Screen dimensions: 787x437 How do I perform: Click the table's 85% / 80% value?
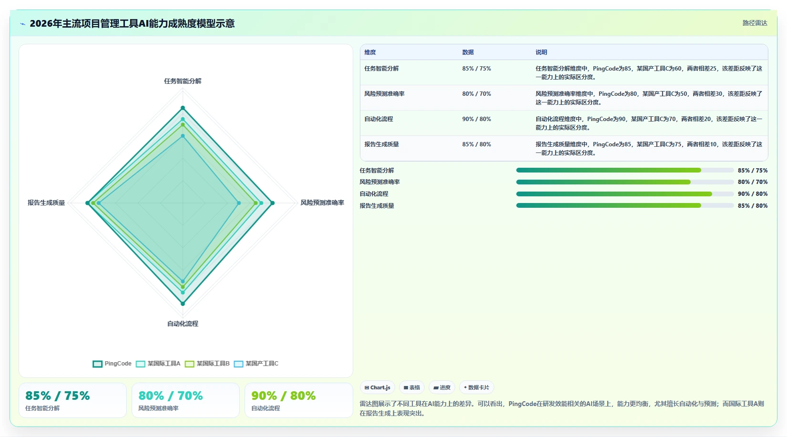(x=477, y=144)
